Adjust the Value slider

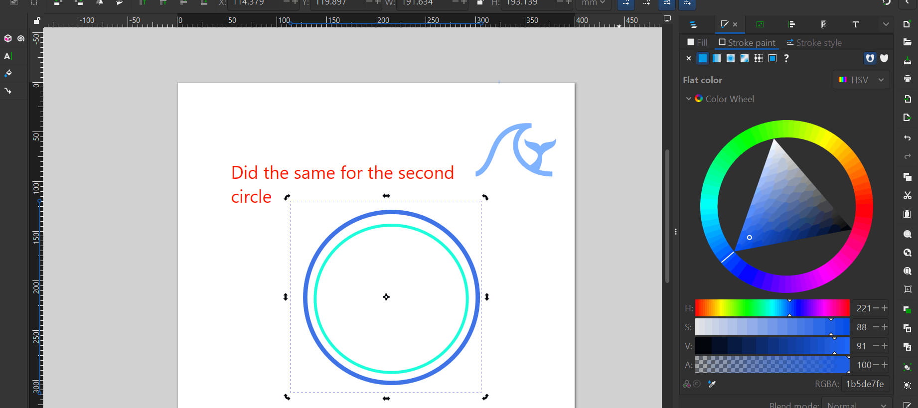tap(772, 346)
